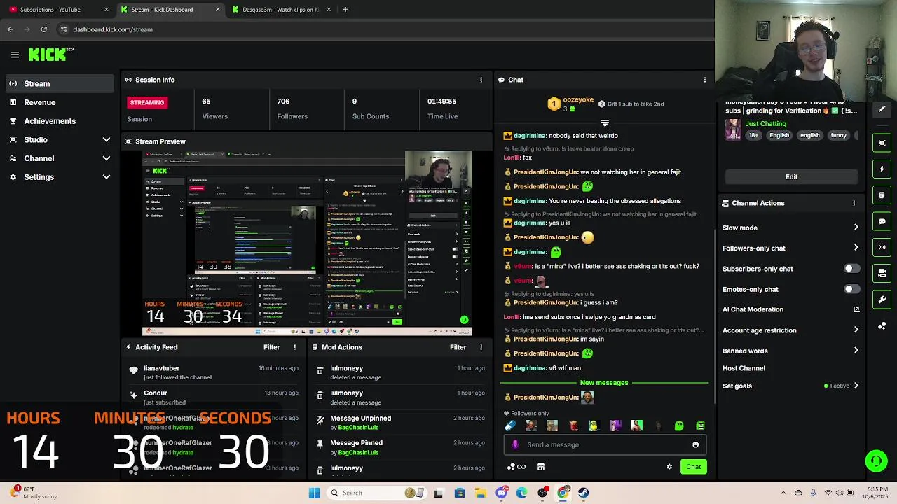The image size is (897, 504).
Task: Click the channel actions sidebar icon
Action: pyautogui.click(x=882, y=274)
